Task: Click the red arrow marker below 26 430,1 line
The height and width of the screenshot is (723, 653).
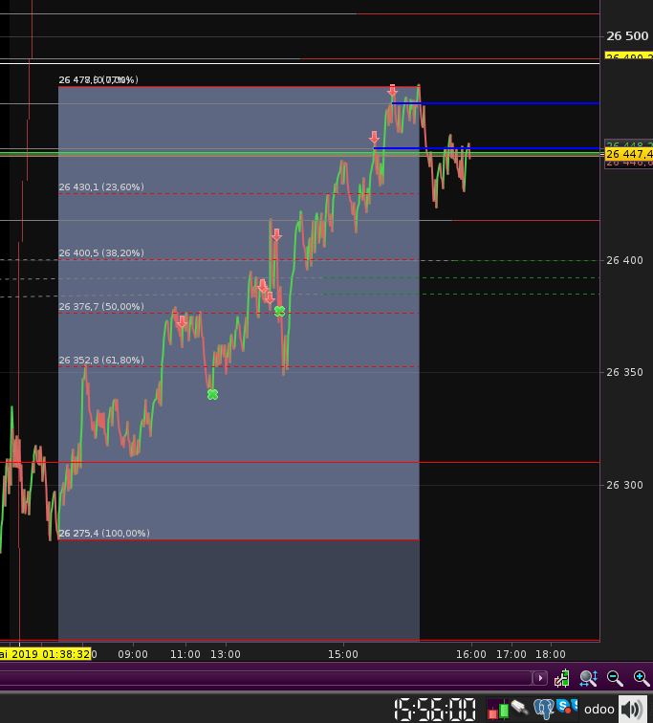Action: tap(276, 234)
